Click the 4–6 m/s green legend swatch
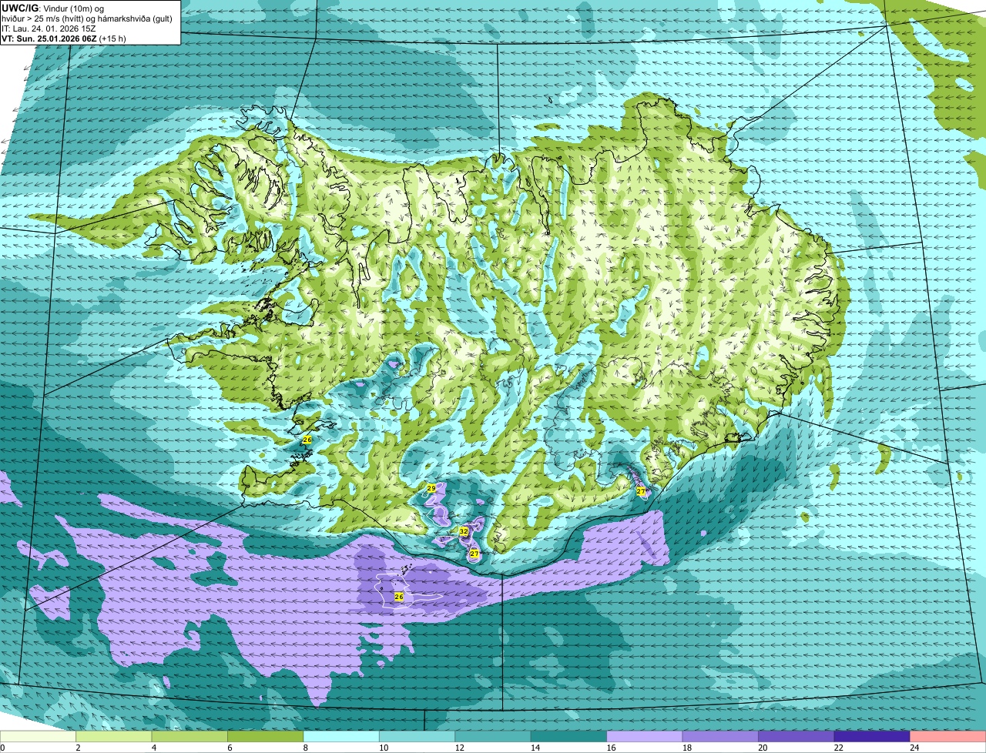This screenshot has height=753, width=986. point(189,736)
